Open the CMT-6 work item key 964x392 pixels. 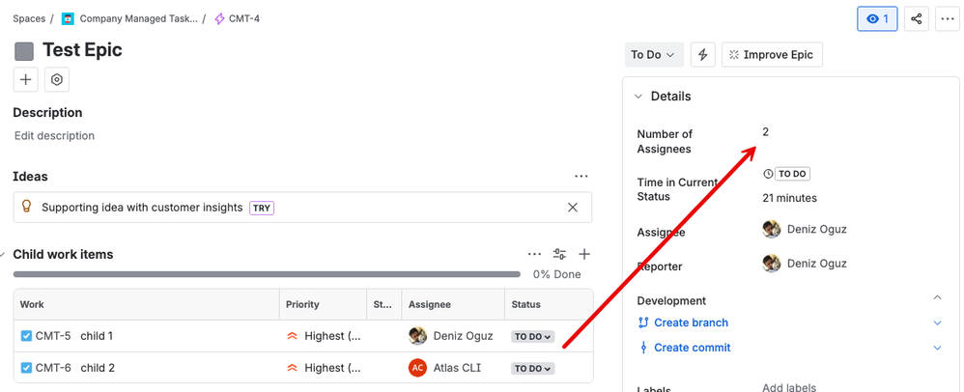[x=53, y=368]
